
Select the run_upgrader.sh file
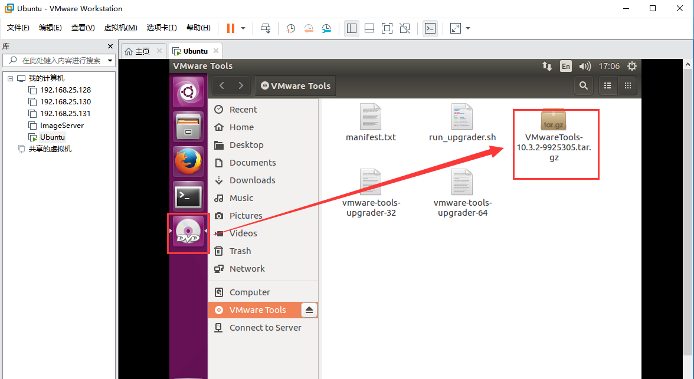463,123
